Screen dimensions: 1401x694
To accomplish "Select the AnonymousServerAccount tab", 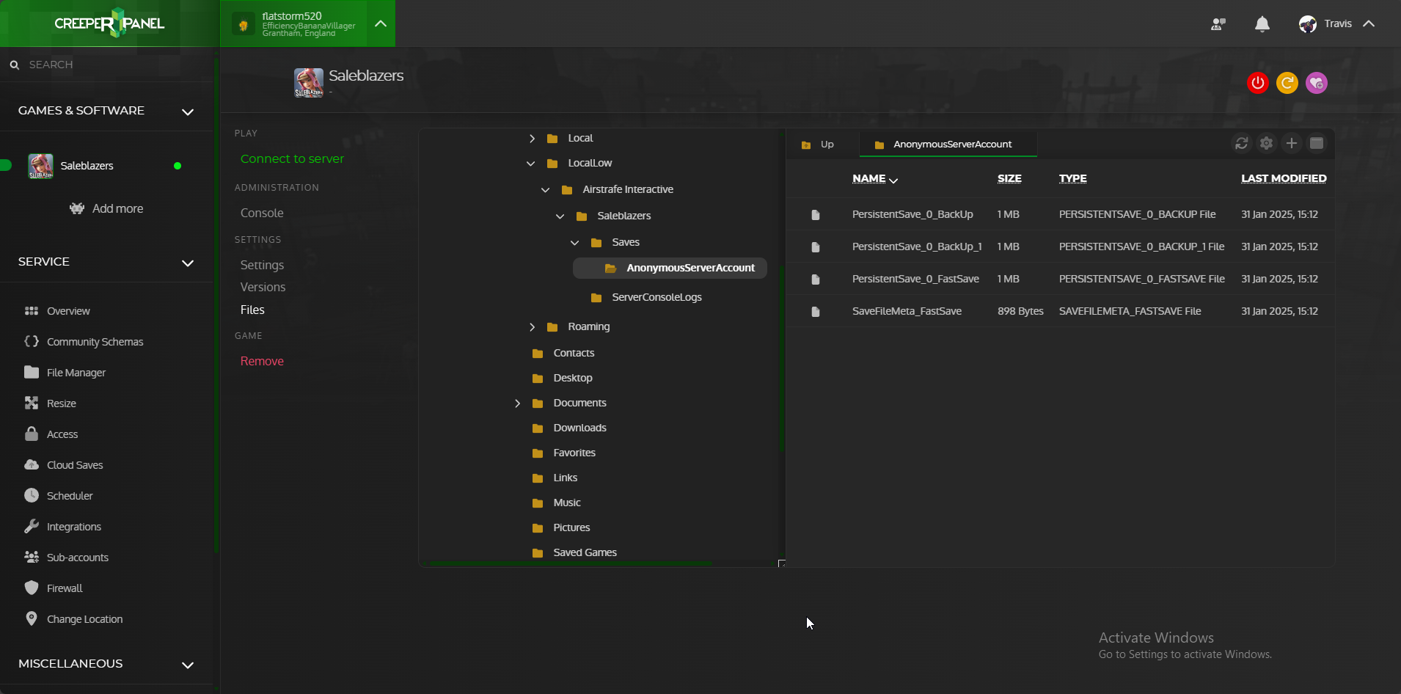I will coord(948,144).
